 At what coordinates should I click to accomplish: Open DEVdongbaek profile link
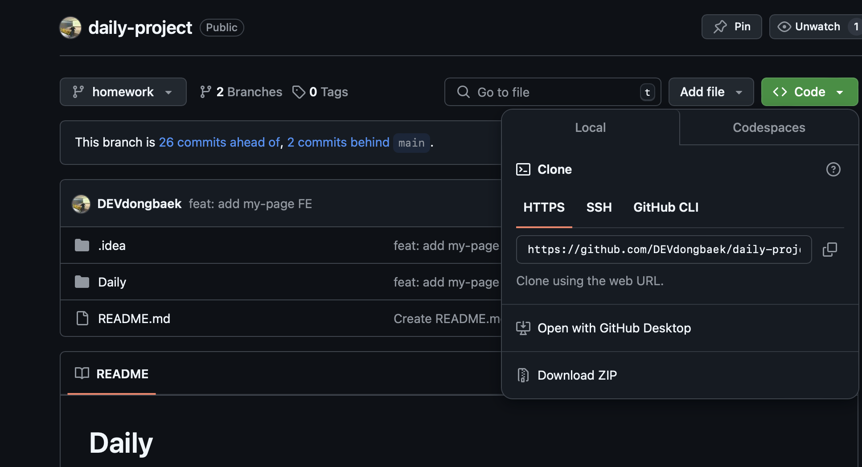(x=139, y=204)
